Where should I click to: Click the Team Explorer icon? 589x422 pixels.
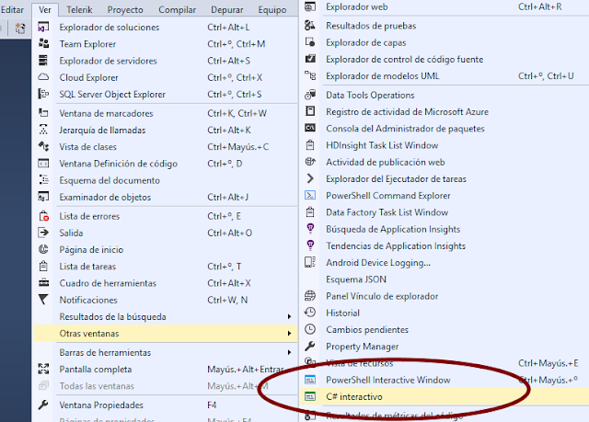click(x=43, y=43)
